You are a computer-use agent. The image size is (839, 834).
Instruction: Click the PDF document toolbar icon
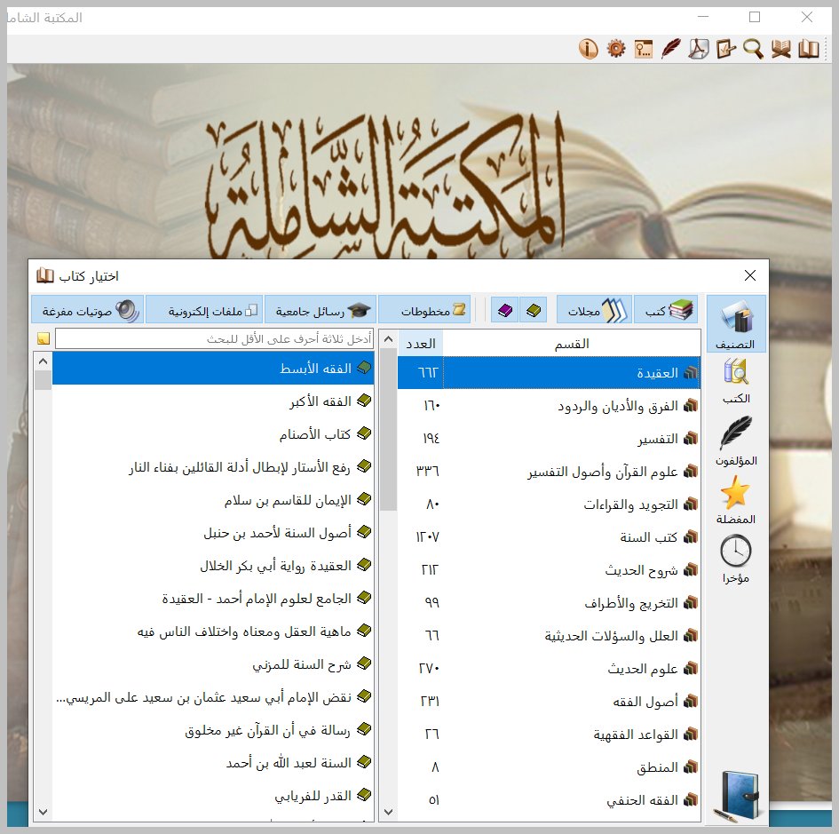click(x=698, y=49)
